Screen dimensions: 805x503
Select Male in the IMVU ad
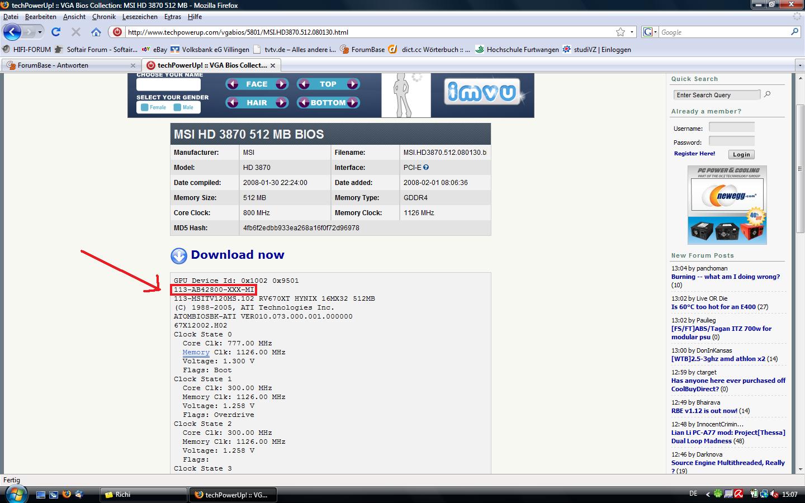click(183, 107)
